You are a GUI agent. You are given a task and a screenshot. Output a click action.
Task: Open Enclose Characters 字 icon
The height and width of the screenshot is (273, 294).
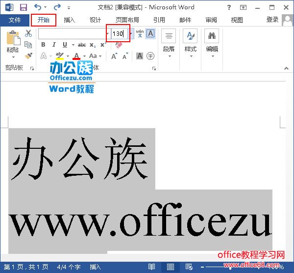coord(150,56)
